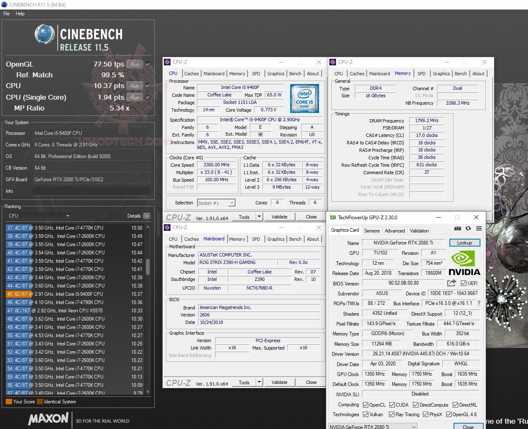This screenshot has height=429, width=528.
Task: Click the GPU name field NVIDIA GeForce RTX 2080 Ti
Action: [403, 243]
